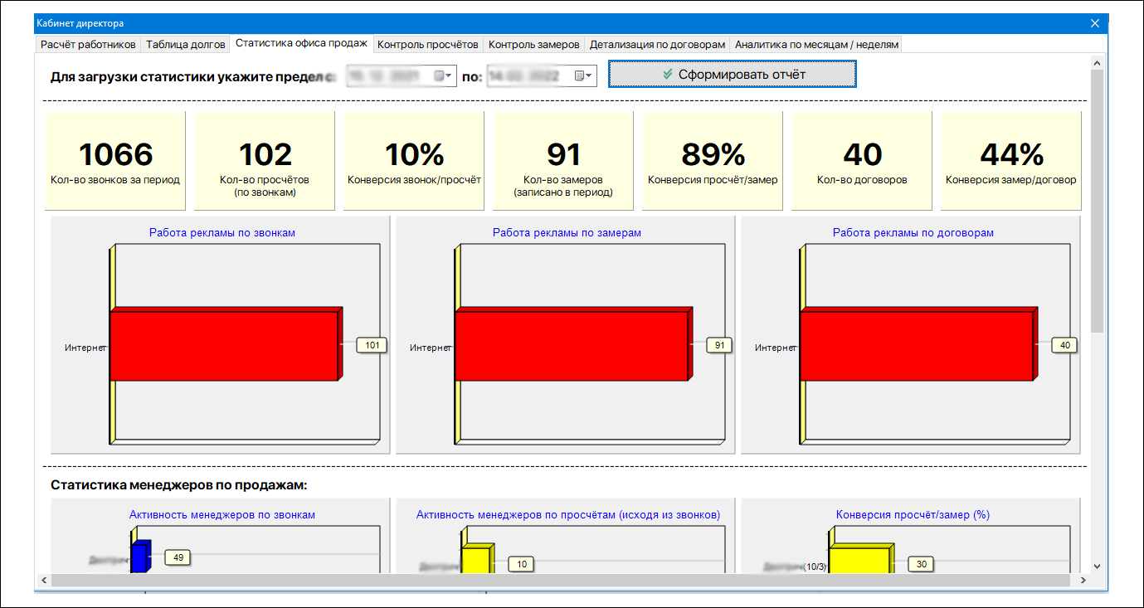Open the end date calendar dropdown
Image resolution: width=1144 pixels, height=608 pixels.
[584, 75]
